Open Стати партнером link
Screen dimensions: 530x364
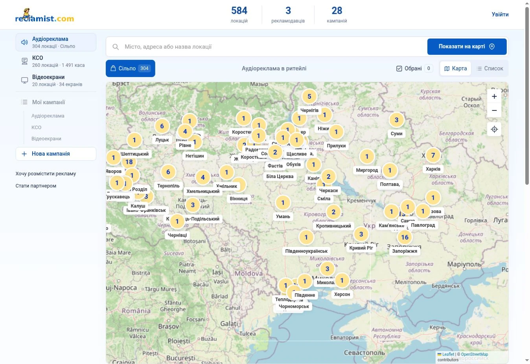click(x=36, y=186)
